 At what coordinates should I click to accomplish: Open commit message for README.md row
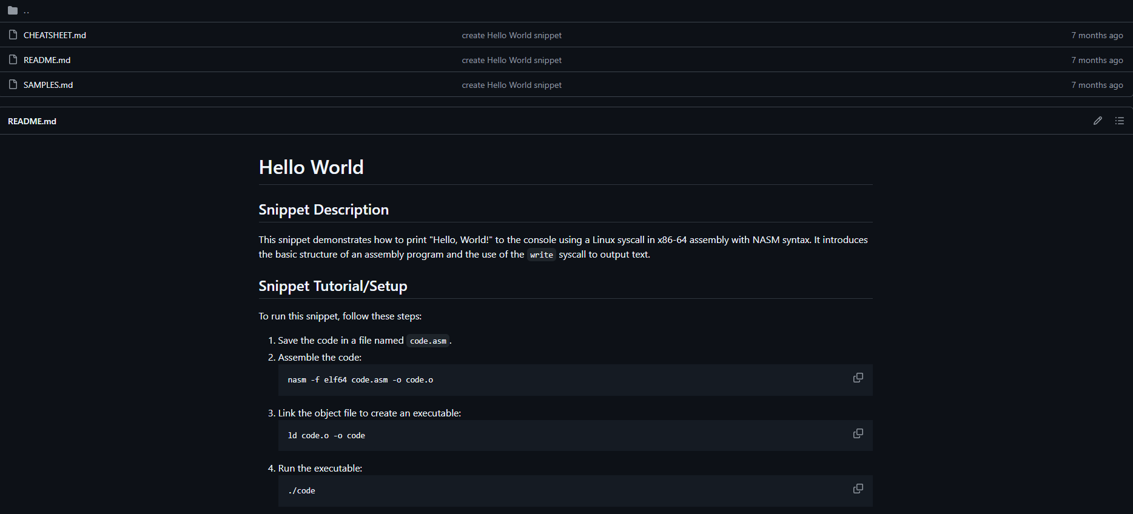tap(511, 60)
